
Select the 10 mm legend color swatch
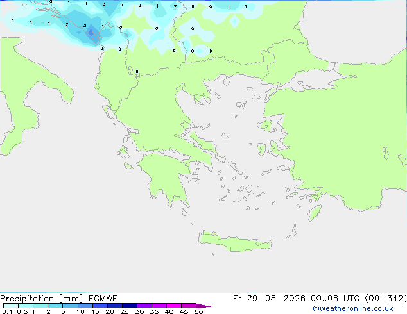[85, 306]
